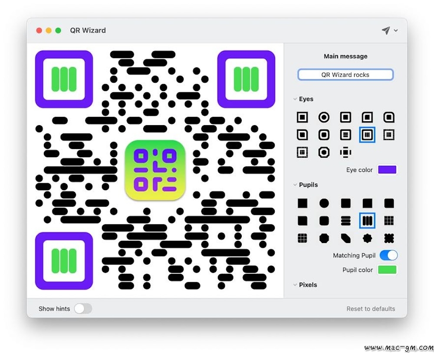Click the Main message text field
Viewport: 434px width, 353px height.
[x=345, y=74]
